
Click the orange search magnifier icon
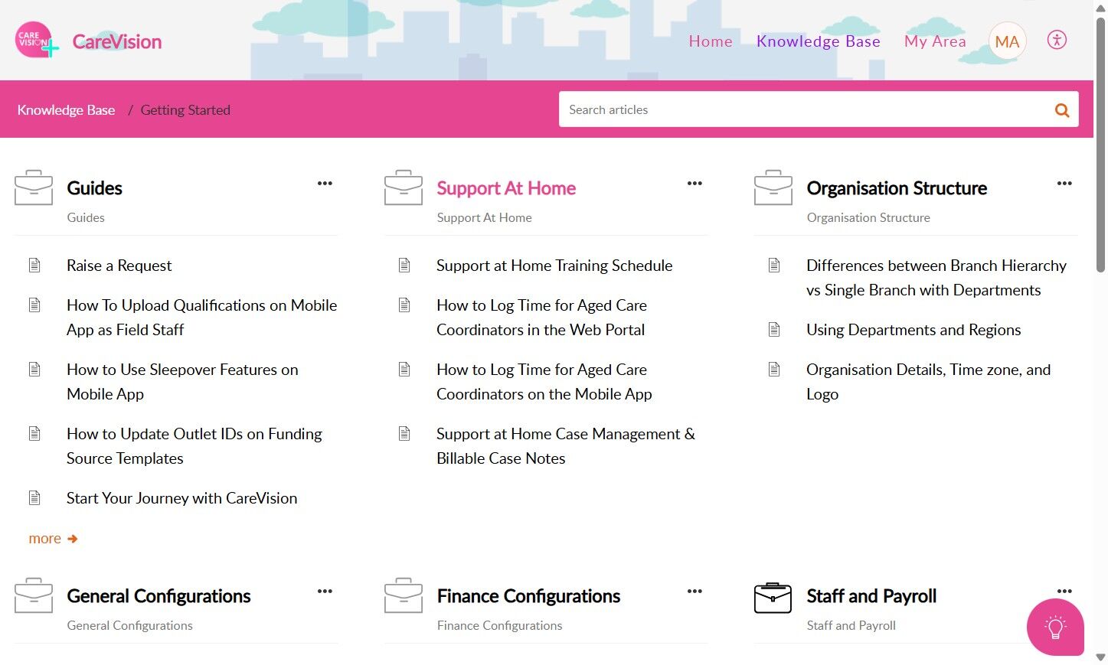point(1062,110)
